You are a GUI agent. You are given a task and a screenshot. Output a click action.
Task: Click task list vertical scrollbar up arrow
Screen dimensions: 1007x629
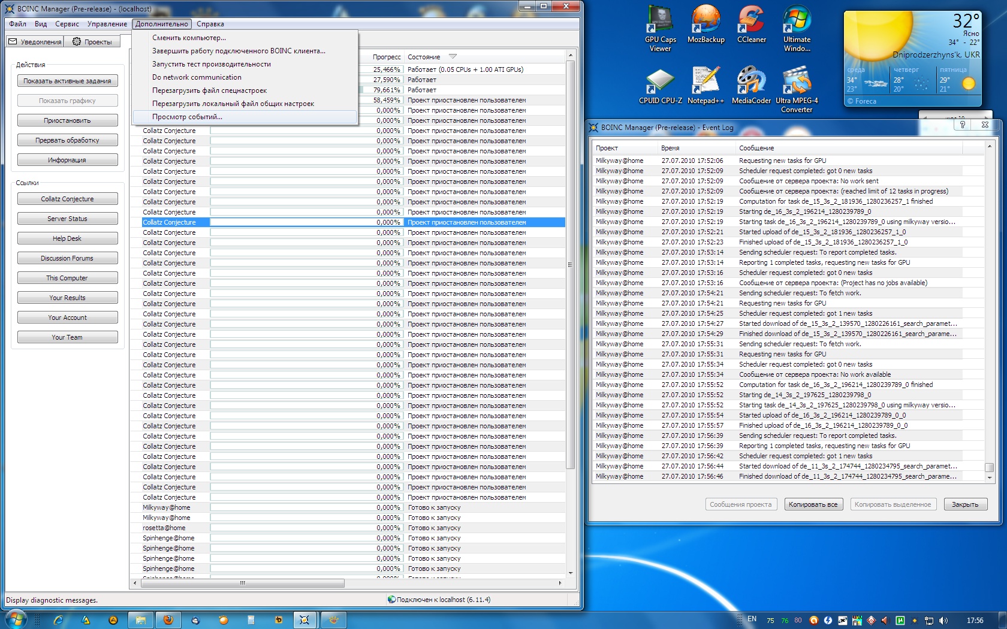pyautogui.click(x=570, y=56)
